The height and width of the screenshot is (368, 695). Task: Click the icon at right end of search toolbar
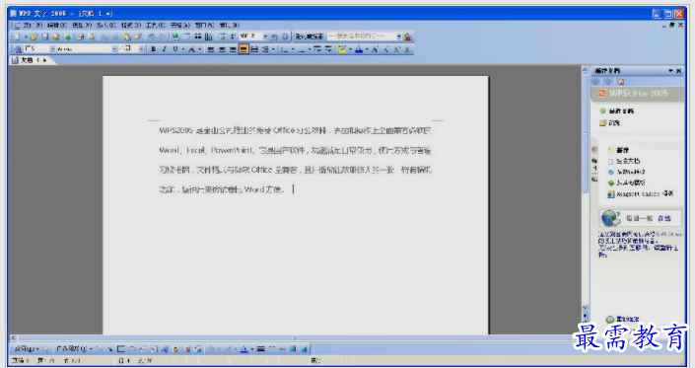point(408,37)
